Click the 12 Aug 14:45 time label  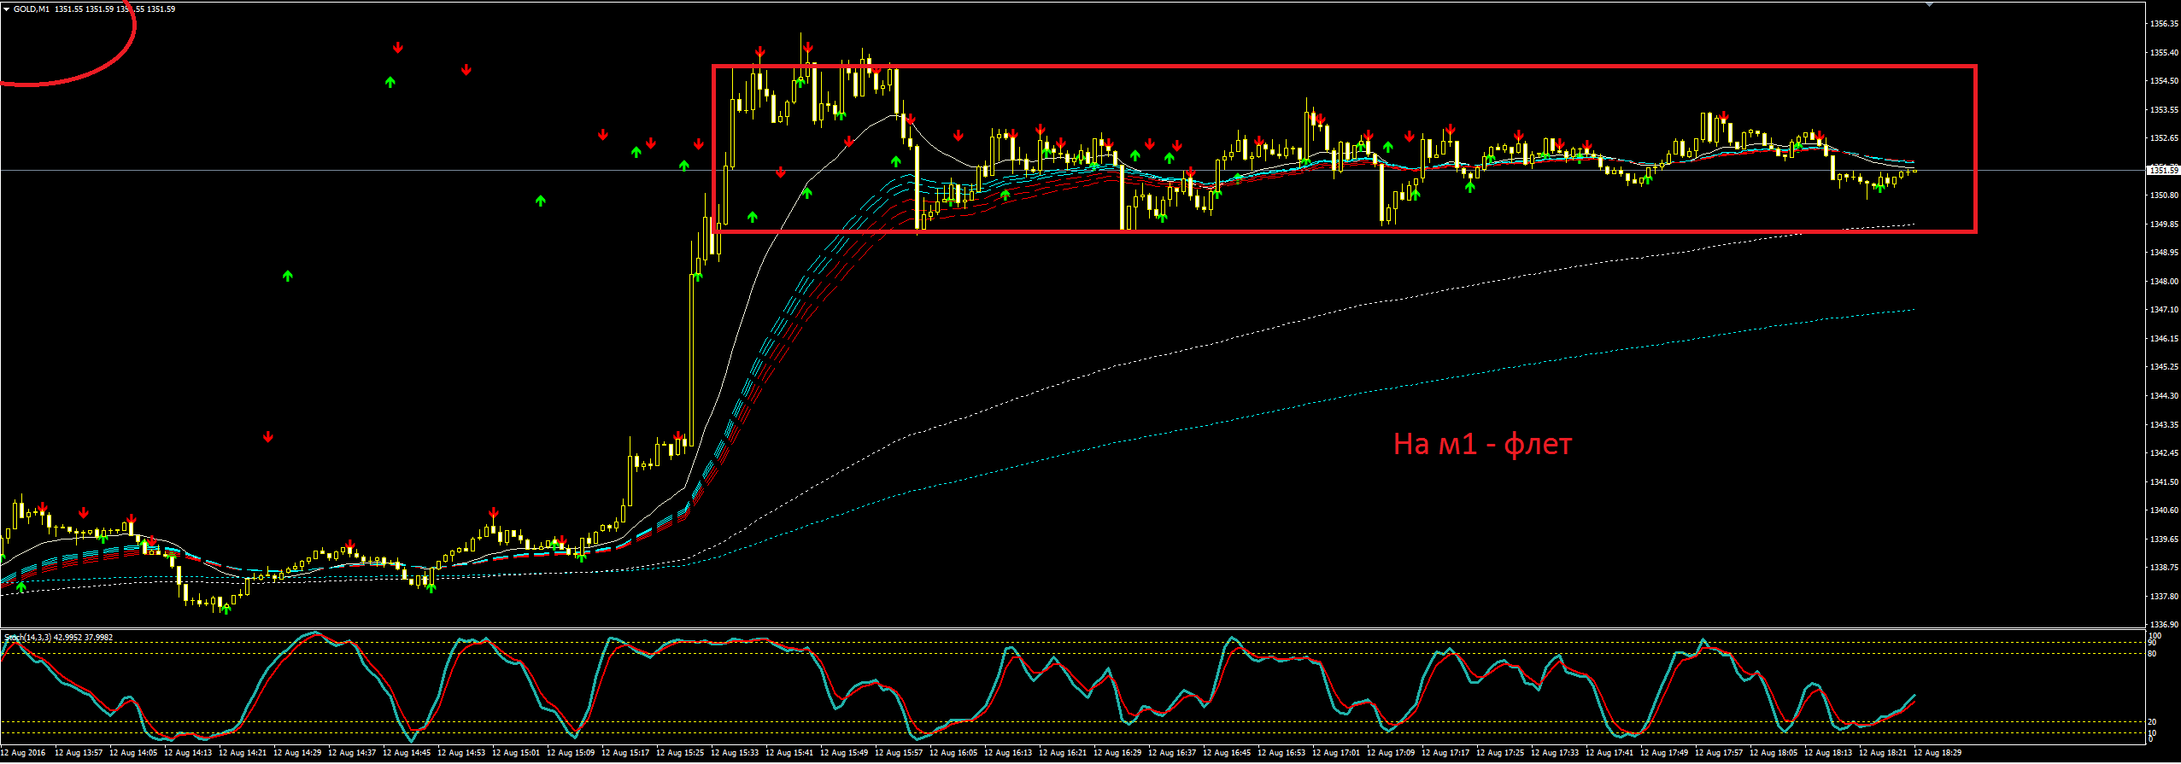(407, 753)
